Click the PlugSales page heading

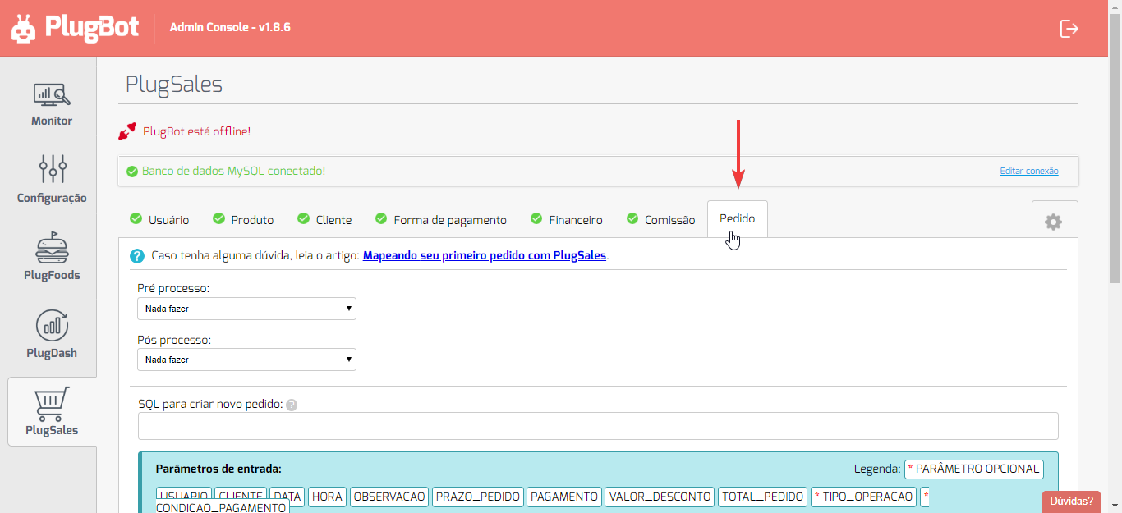point(174,85)
